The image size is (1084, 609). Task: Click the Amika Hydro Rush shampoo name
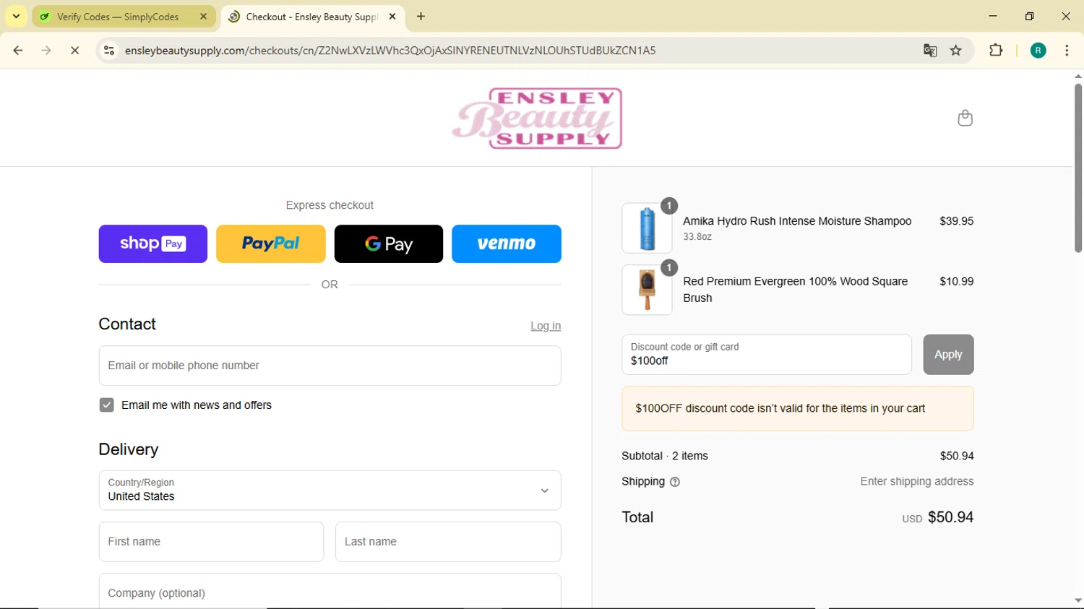[797, 221]
